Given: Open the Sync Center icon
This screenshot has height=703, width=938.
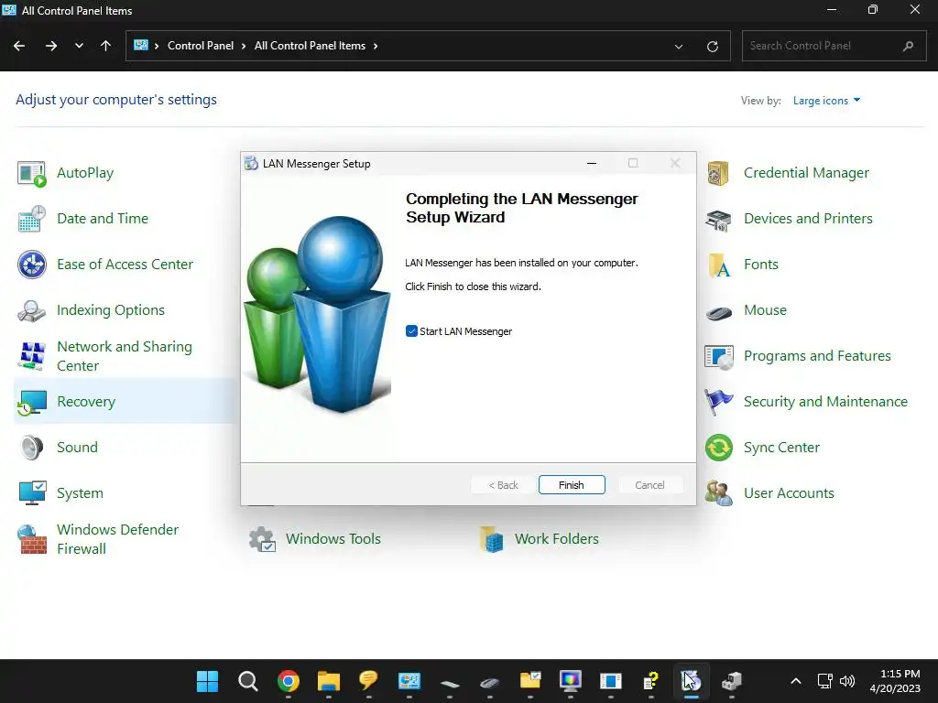Looking at the screenshot, I should pyautogui.click(x=718, y=447).
